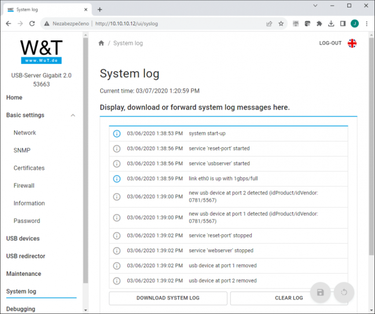
Task: Open Information page in sidebar
Action: click(x=29, y=204)
